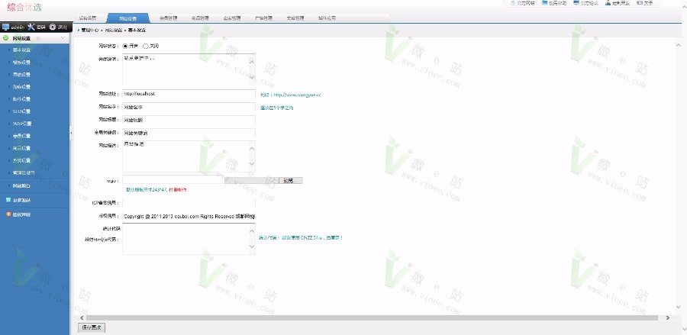The height and width of the screenshot is (335, 687).
Task: Click the 综合优选 site logo
Action: tap(24, 8)
